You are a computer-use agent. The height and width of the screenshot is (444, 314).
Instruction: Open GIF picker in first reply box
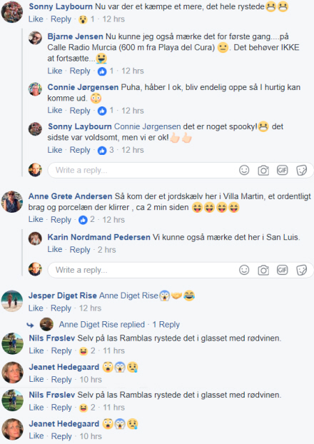283,170
